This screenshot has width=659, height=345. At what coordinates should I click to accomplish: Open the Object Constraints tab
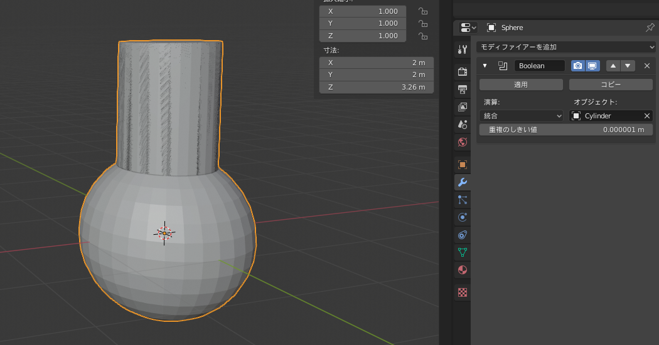463,235
